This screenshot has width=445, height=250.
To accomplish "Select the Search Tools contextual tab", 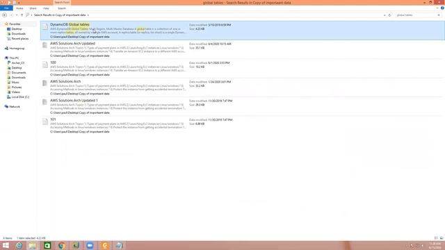I will (62, 2).
